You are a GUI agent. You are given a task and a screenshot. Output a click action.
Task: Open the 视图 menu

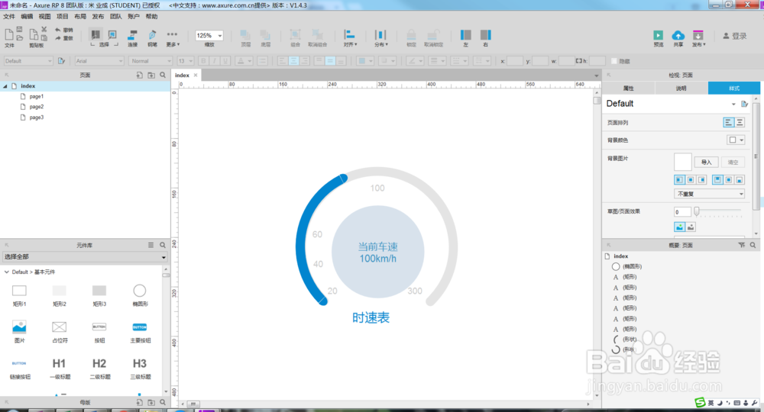pyautogui.click(x=44, y=17)
